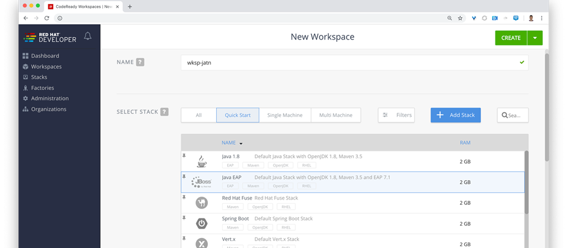Click the NAME sort arrow
This screenshot has width=567, height=248.
(241, 143)
